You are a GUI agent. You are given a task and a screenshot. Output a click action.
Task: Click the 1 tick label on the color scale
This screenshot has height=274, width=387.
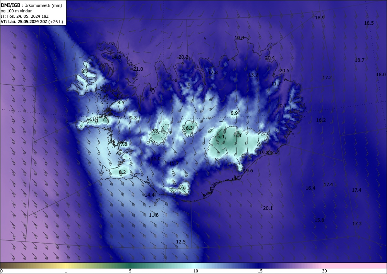tap(66, 271)
